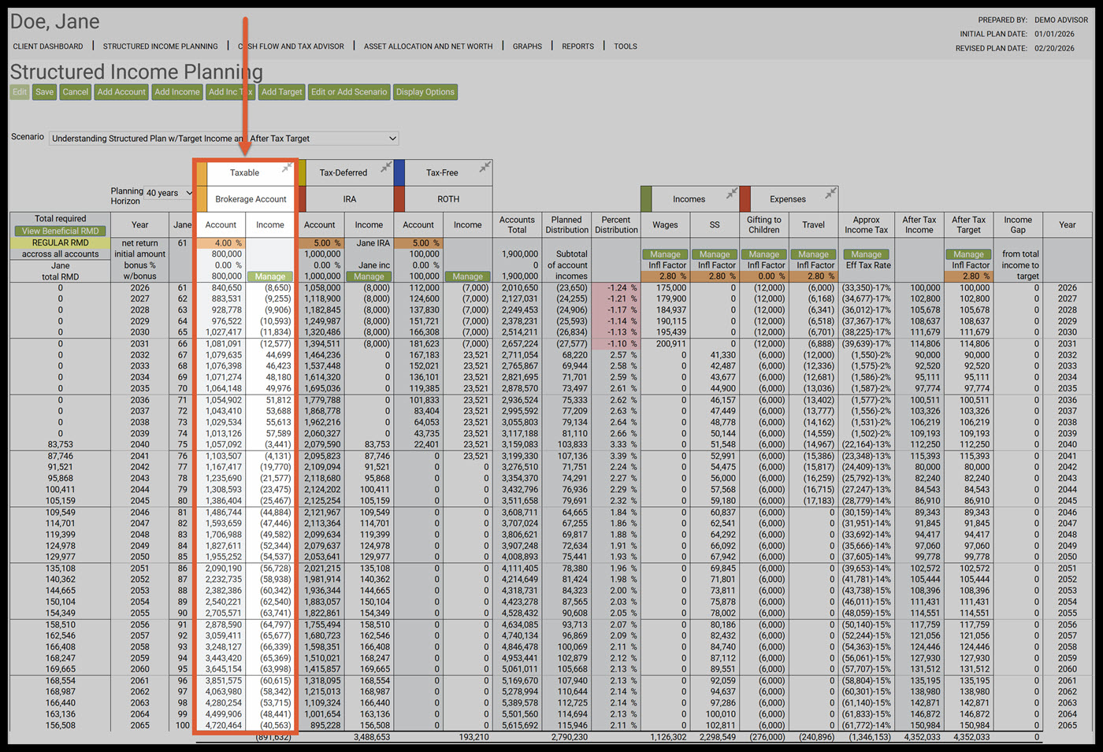Save the structured income plan
This screenshot has height=752, width=1103.
pyautogui.click(x=45, y=92)
